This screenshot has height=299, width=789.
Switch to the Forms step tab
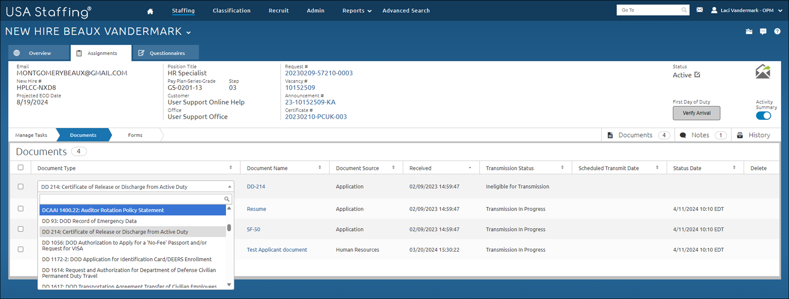pos(135,135)
